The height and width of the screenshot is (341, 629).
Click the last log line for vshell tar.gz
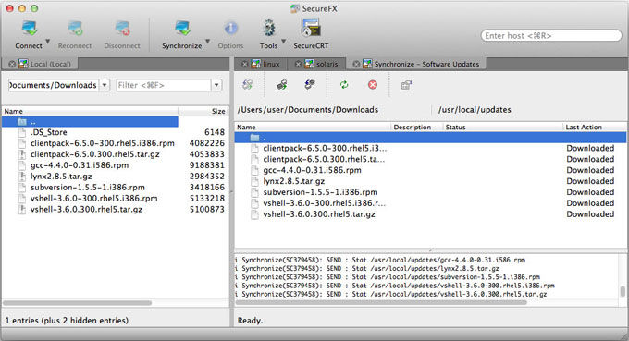click(391, 294)
